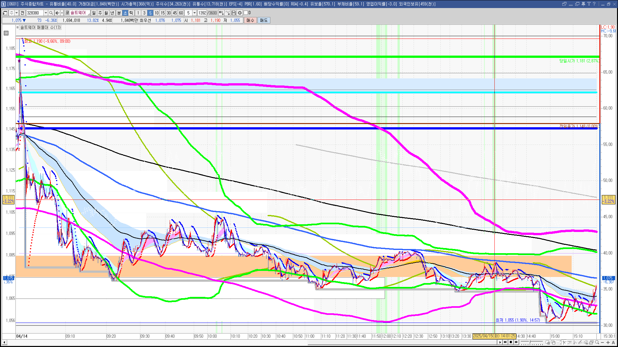This screenshot has width=618, height=347.
Task: Toggle the 초 (seconds) chart period
Action: (125, 13)
